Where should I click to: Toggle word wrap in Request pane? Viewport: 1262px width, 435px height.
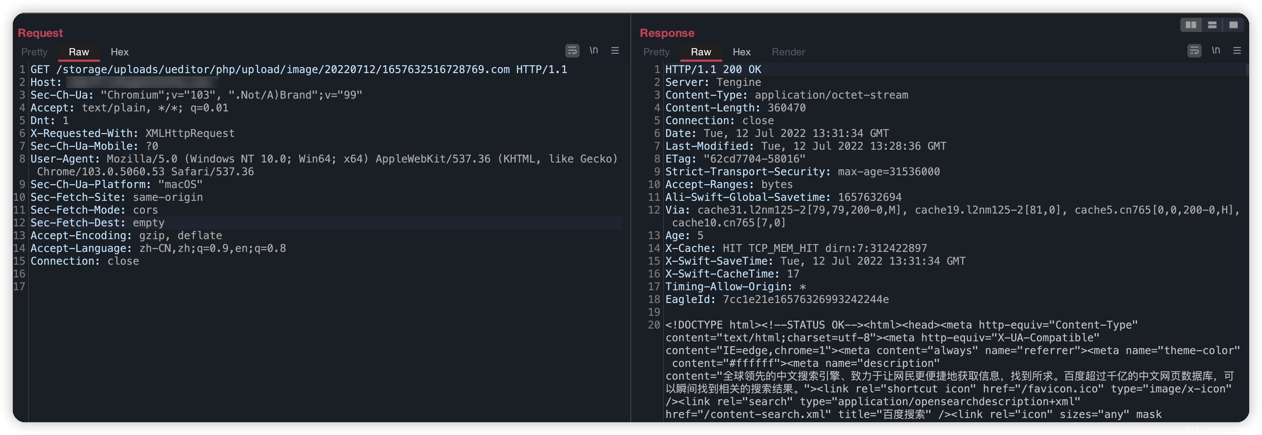[572, 50]
